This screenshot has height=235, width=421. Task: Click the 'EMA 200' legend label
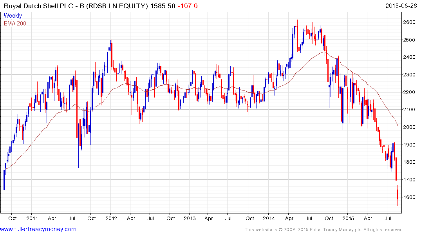coord(15,23)
